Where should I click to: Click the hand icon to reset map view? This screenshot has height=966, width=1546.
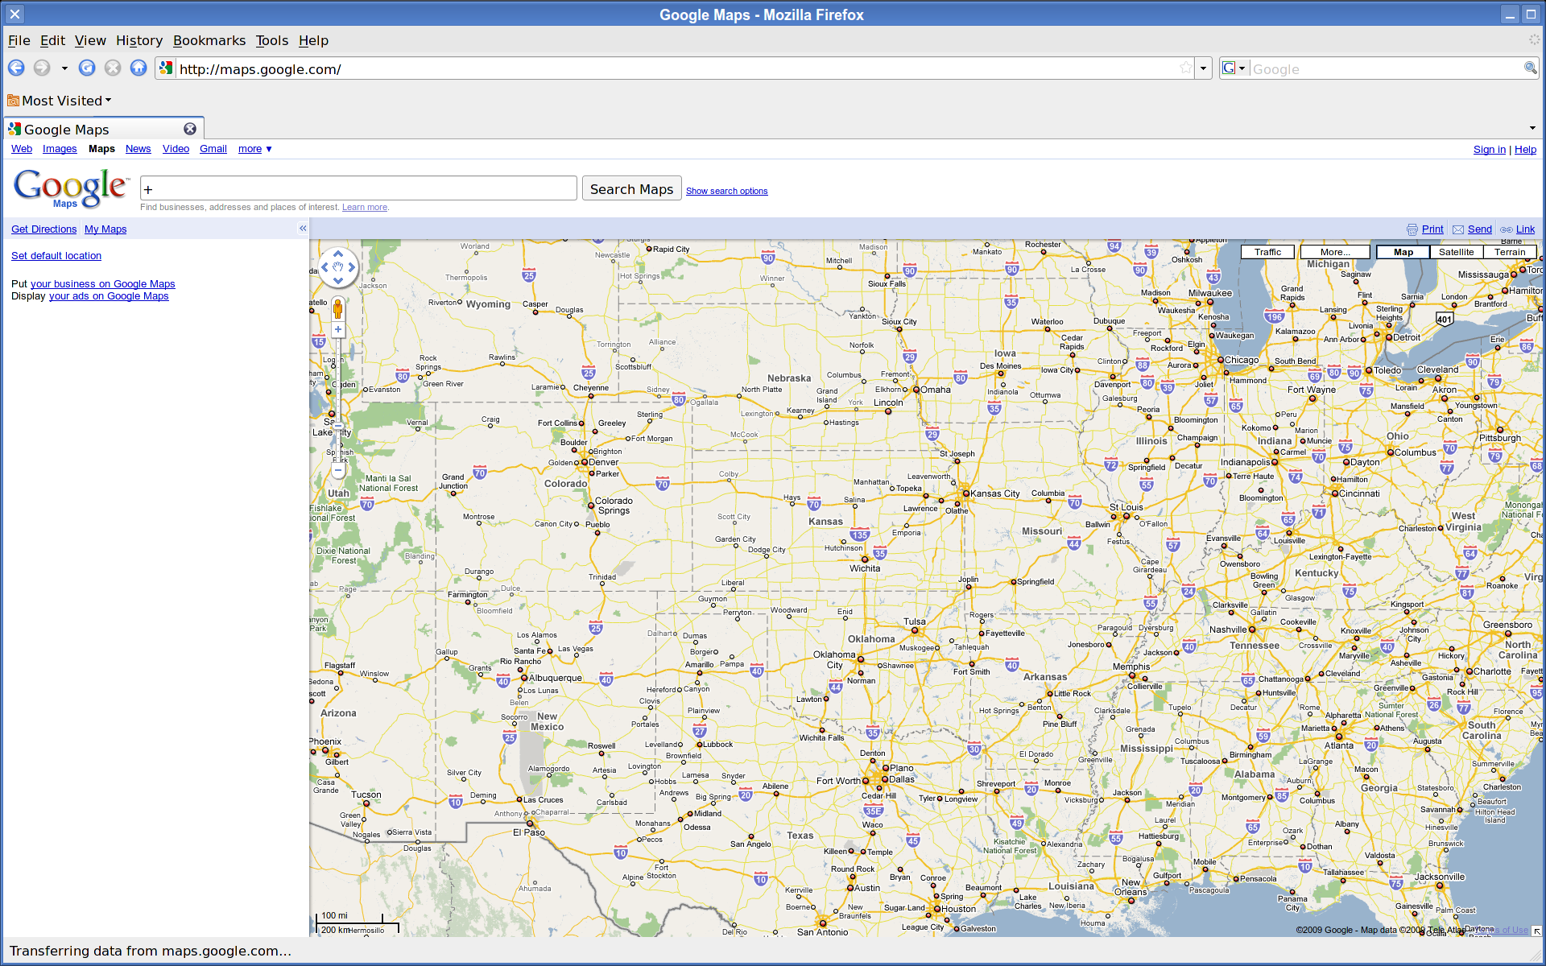click(x=338, y=267)
